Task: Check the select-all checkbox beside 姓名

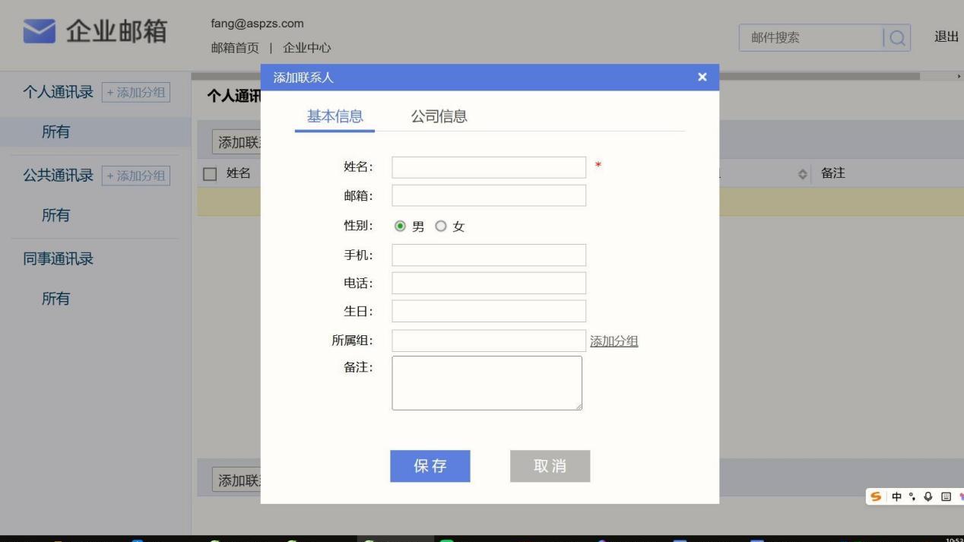Action: coord(211,173)
